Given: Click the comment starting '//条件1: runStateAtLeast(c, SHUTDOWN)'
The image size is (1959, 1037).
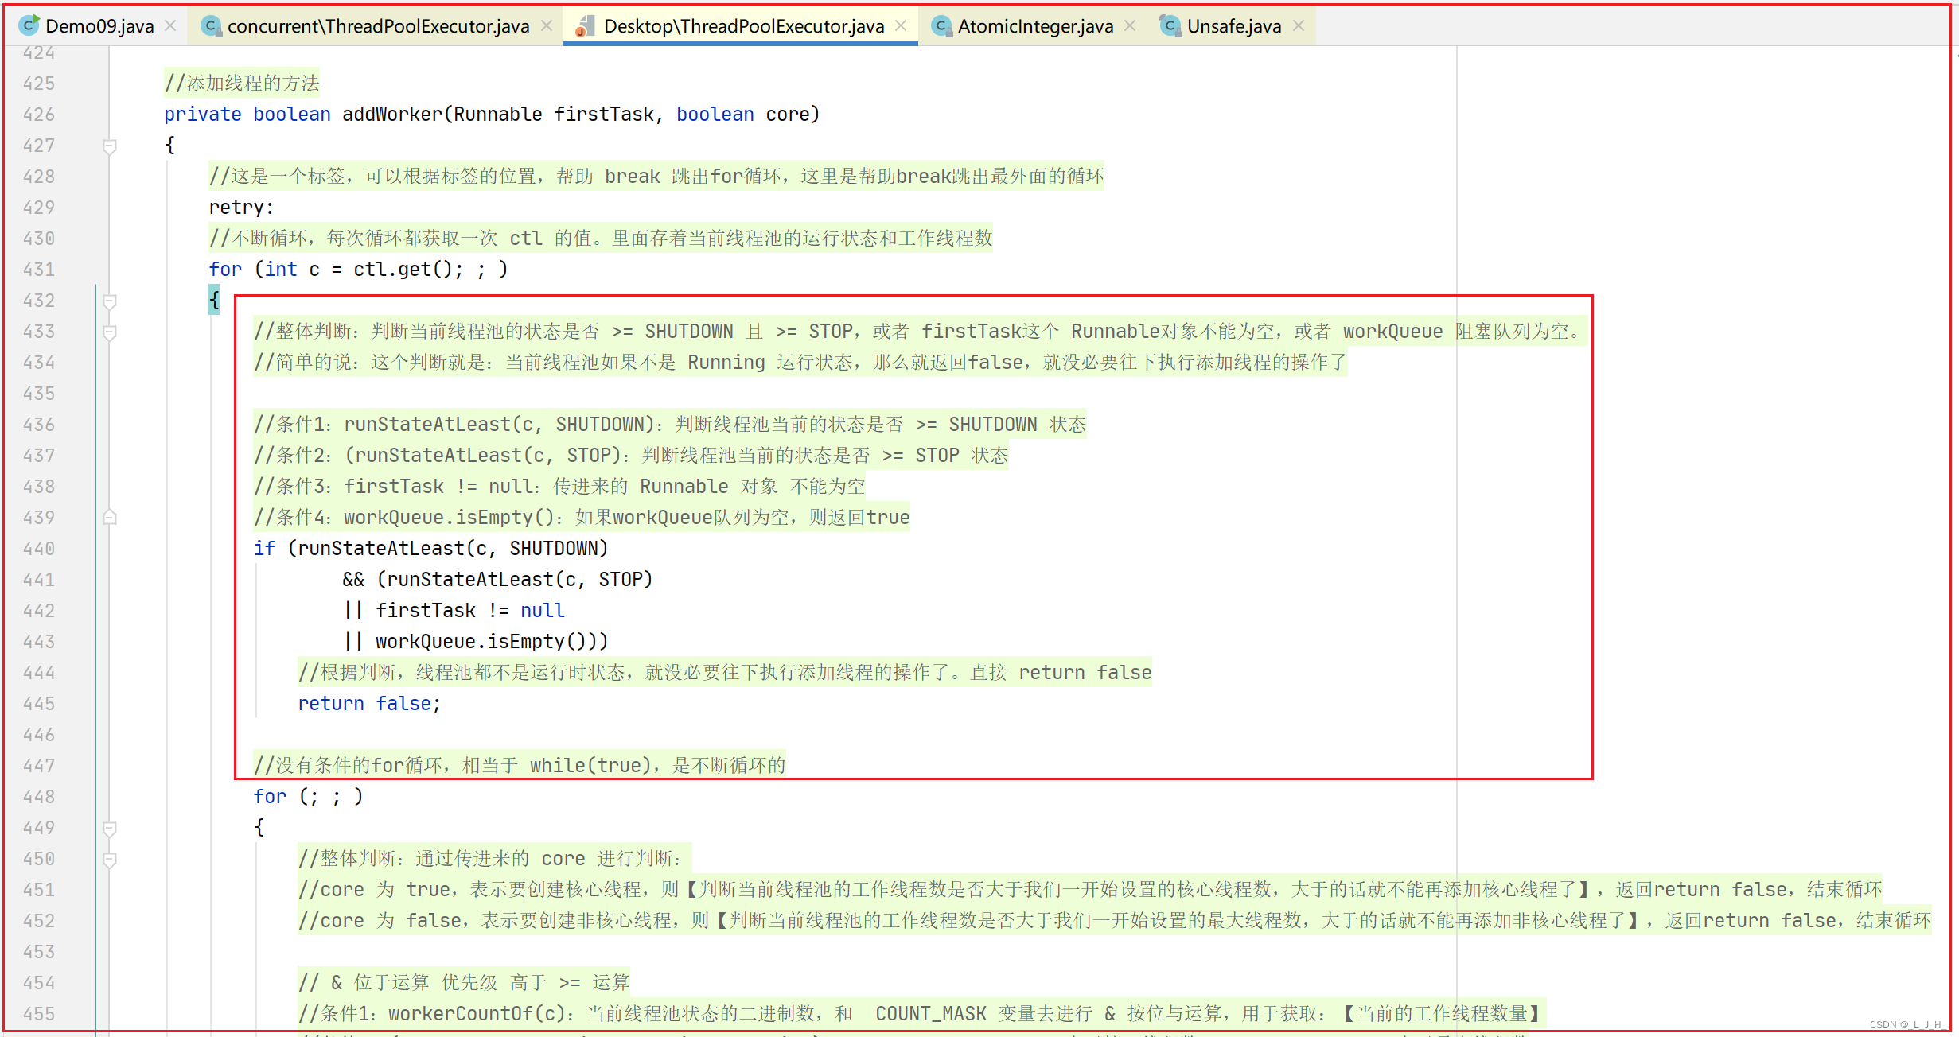Looking at the screenshot, I should coord(670,425).
